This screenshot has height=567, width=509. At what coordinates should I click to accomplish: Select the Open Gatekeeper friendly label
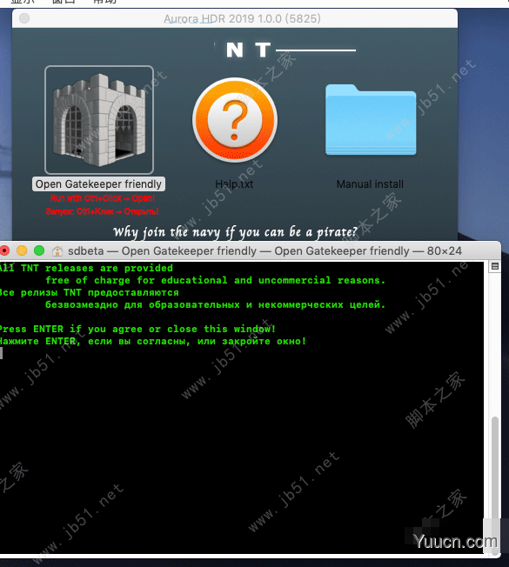98,184
